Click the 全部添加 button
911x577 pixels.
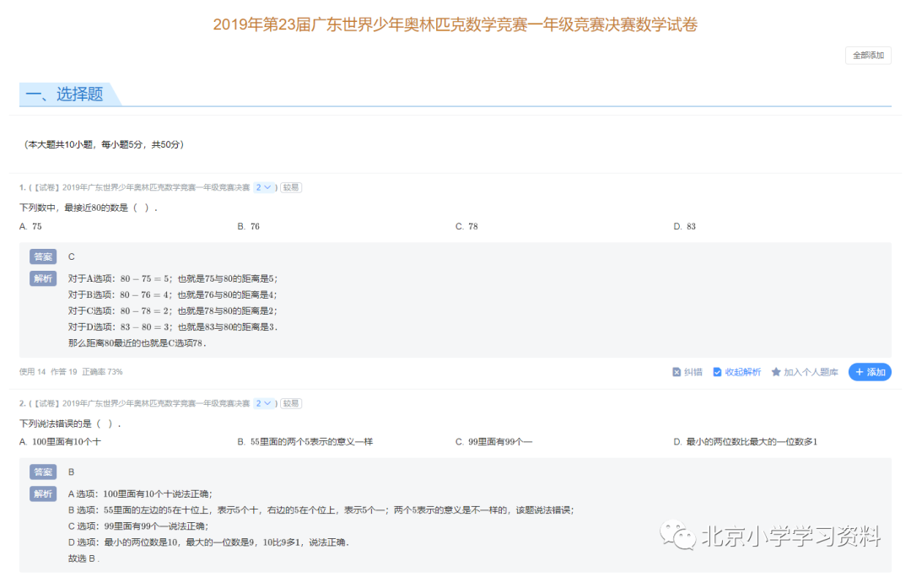point(868,56)
